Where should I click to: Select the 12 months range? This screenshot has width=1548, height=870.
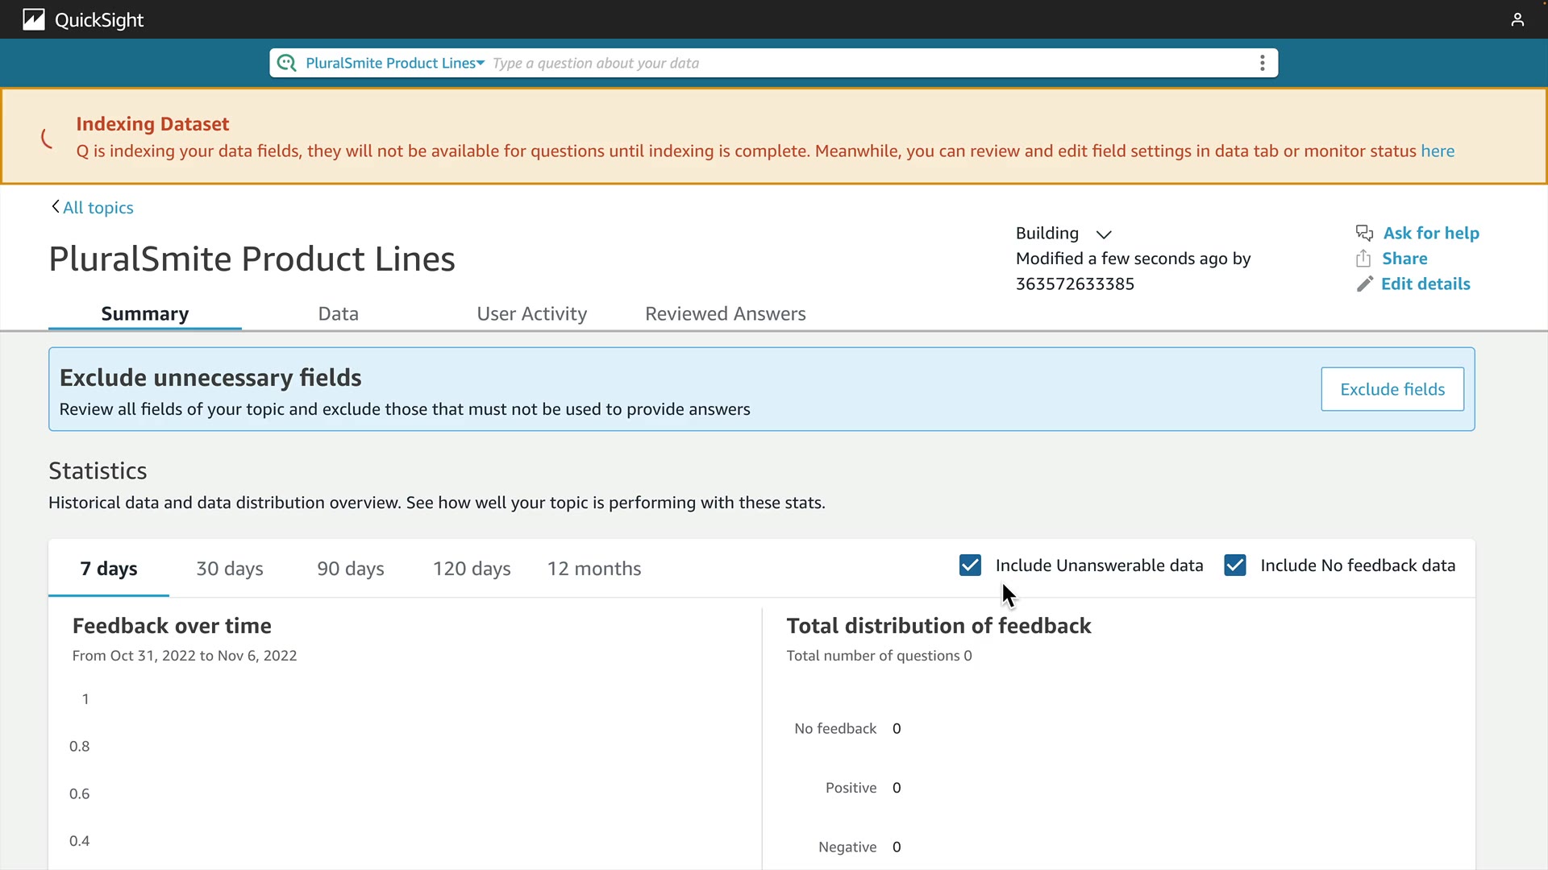[x=594, y=569]
